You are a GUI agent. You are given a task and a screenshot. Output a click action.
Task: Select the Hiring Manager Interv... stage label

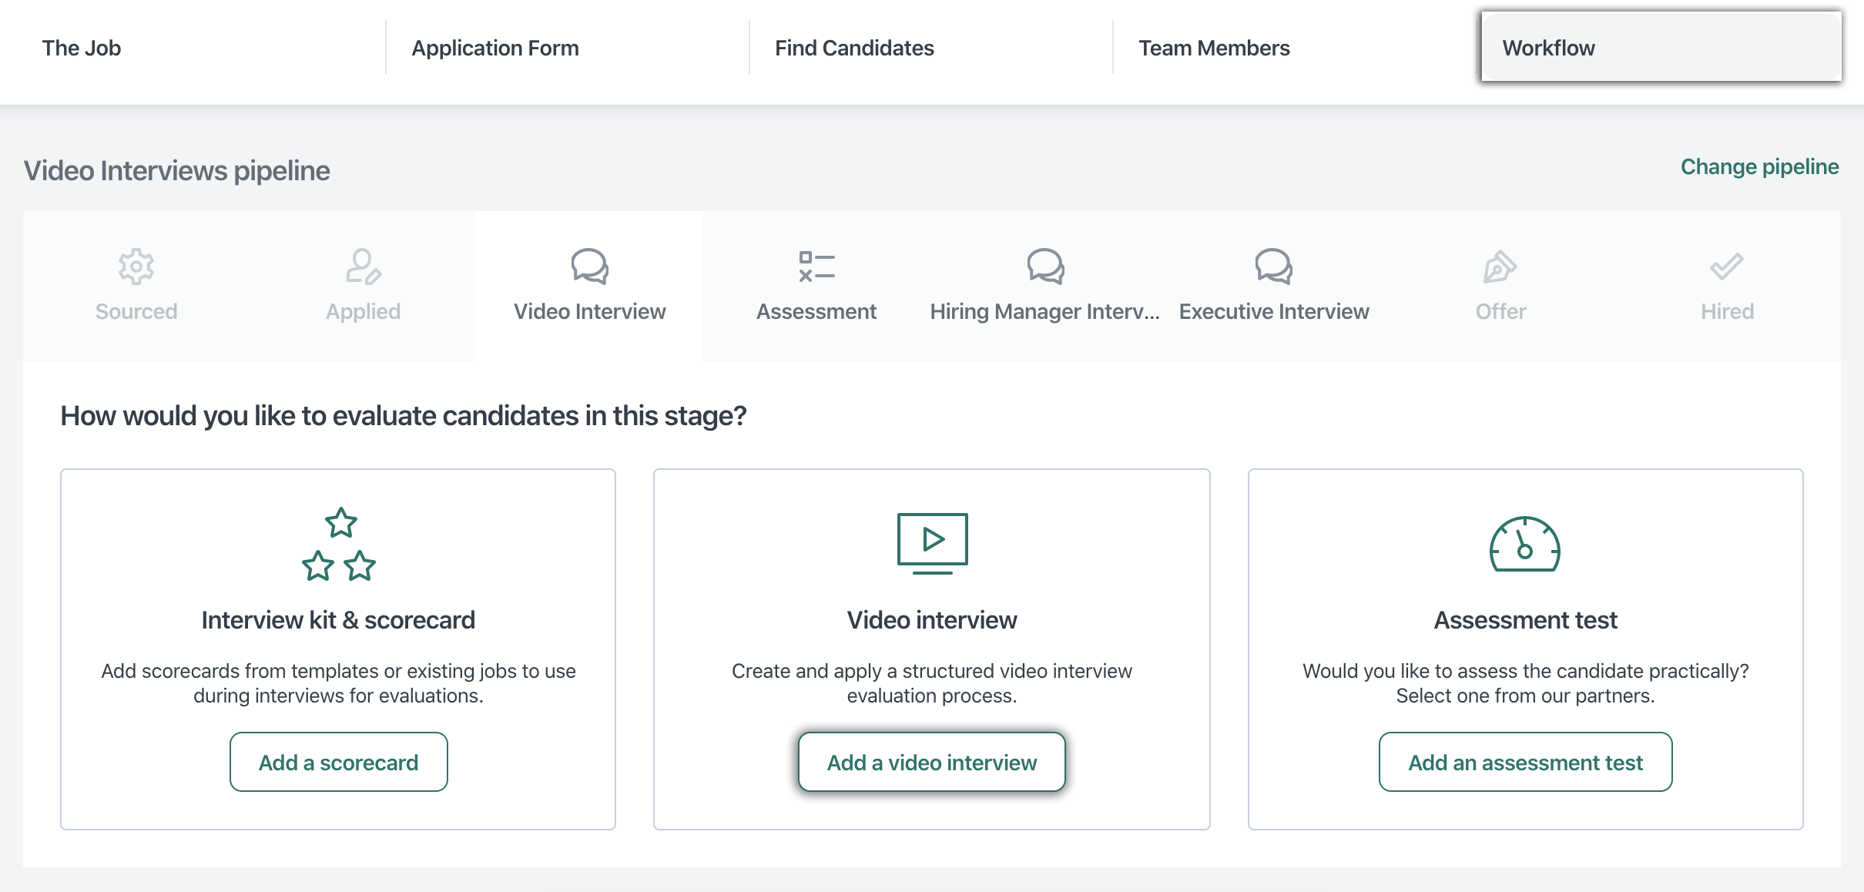[1044, 311]
